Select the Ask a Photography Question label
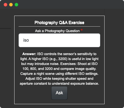This screenshot has height=108, width=124. pyautogui.click(x=57, y=31)
